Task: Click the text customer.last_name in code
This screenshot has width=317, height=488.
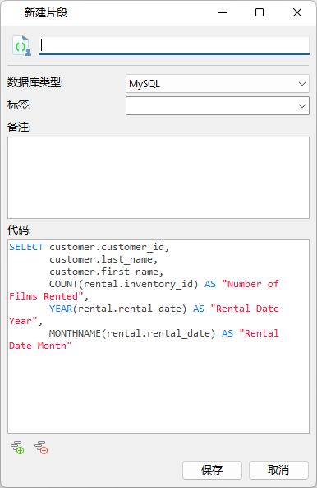Action: click(x=101, y=259)
